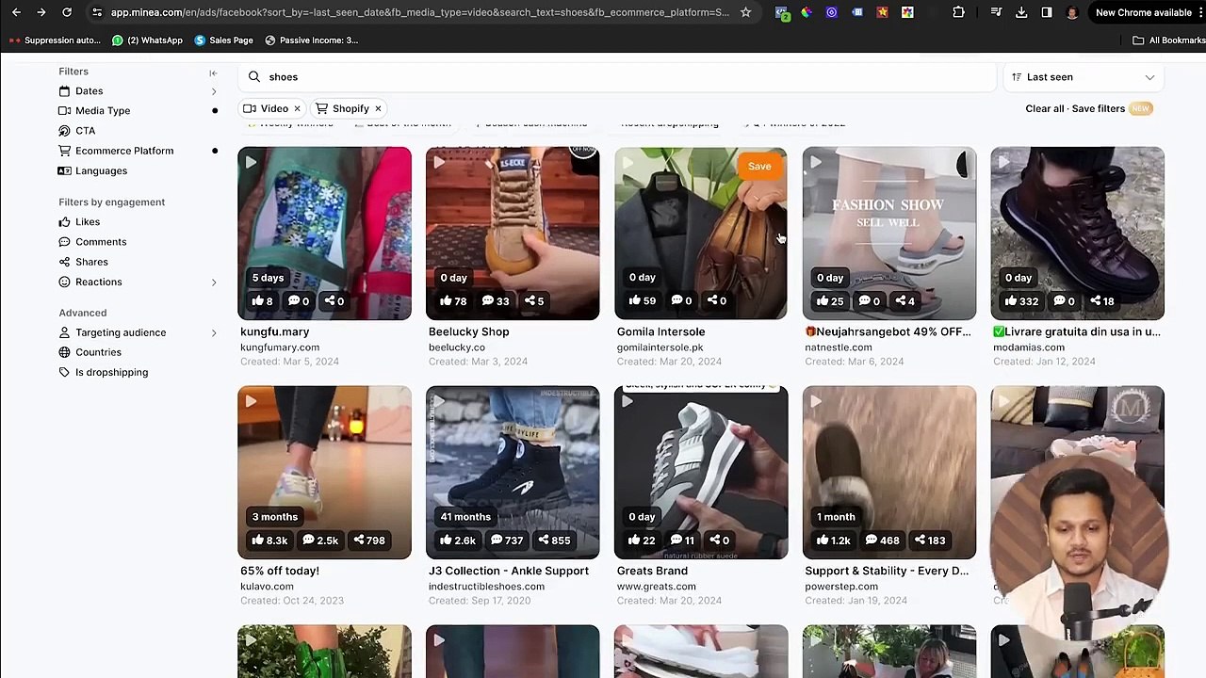Play video icon on modamias card
This screenshot has height=678, width=1206.
coord(1004,163)
